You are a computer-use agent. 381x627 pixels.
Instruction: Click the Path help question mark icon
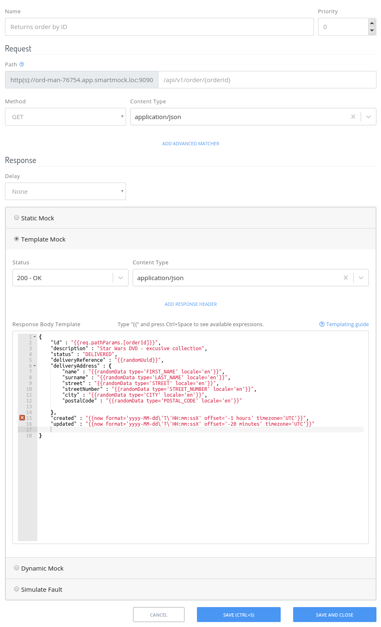[22, 64]
